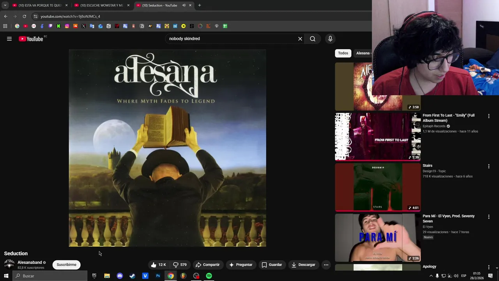This screenshot has width=499, height=281.
Task: Open Spotify from taskbar
Action: click(x=209, y=276)
